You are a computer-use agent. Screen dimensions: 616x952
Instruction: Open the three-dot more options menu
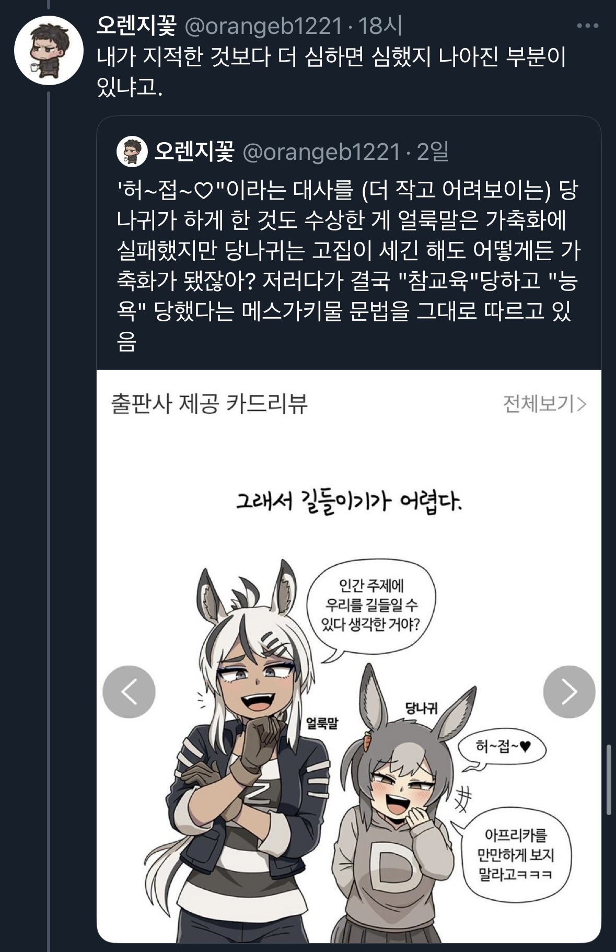[587, 26]
